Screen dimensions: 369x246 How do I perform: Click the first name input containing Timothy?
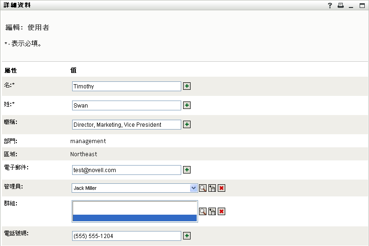pos(126,87)
